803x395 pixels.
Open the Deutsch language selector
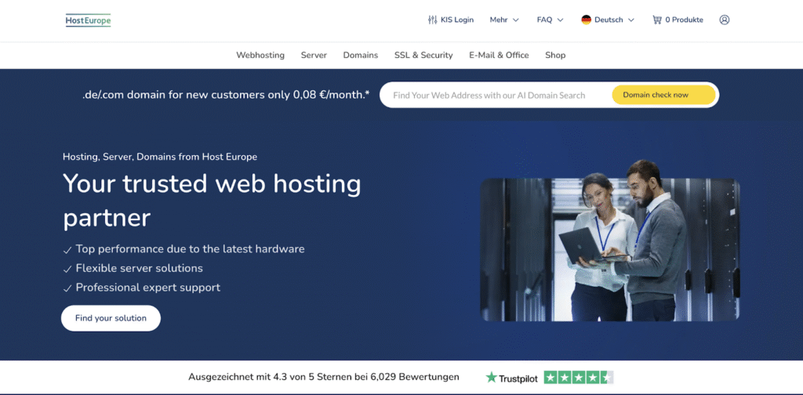pyautogui.click(x=608, y=20)
